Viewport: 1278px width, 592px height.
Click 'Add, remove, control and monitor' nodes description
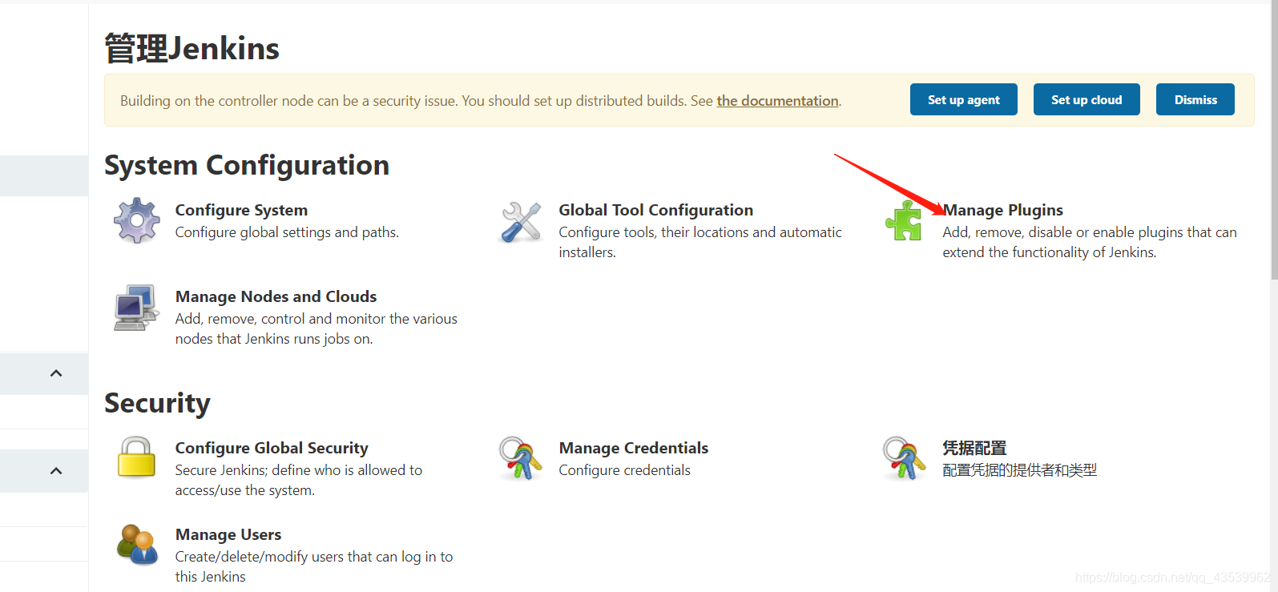(x=316, y=328)
